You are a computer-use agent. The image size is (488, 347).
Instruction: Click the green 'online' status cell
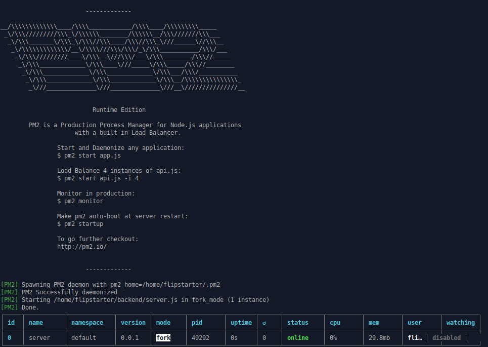click(298, 338)
